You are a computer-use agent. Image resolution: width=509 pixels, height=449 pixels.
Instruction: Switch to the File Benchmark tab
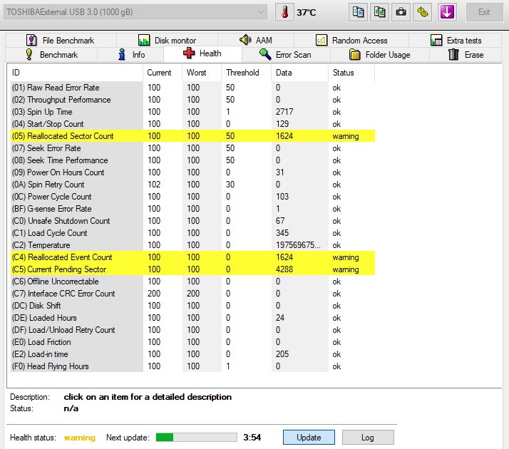61,40
